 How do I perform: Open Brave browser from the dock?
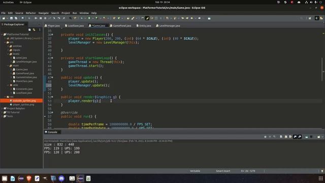[29, 178]
